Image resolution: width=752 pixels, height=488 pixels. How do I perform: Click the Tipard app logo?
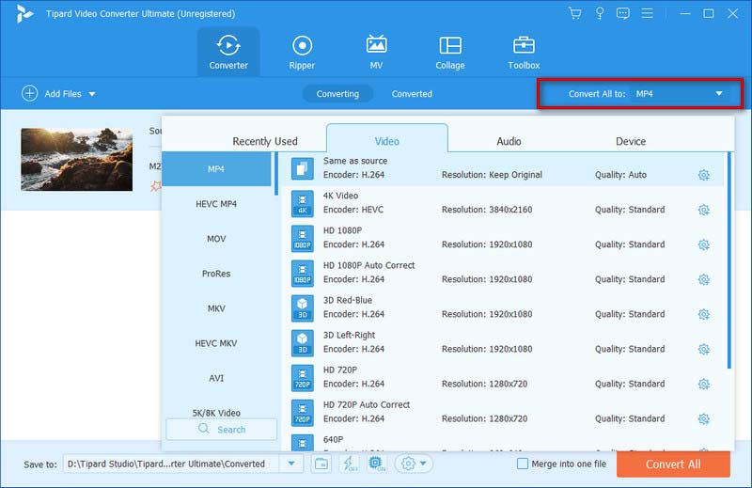[24, 14]
